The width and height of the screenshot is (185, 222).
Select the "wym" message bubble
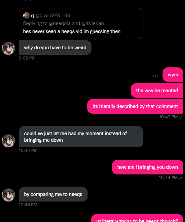[x=173, y=75]
